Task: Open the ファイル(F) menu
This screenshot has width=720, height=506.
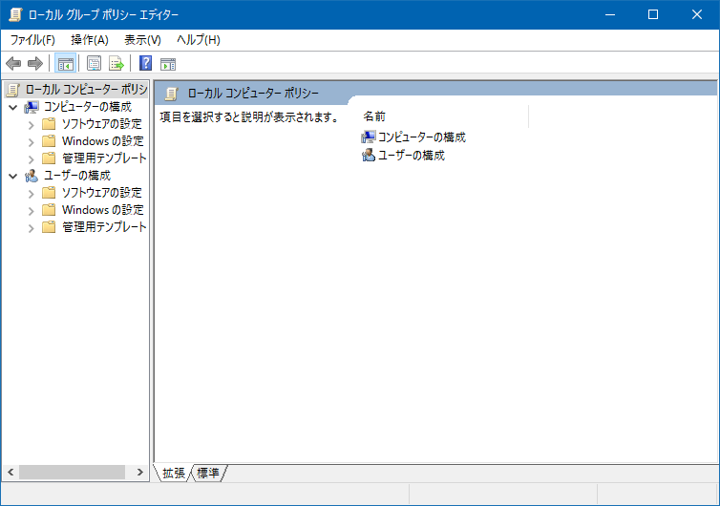Action: click(x=32, y=40)
